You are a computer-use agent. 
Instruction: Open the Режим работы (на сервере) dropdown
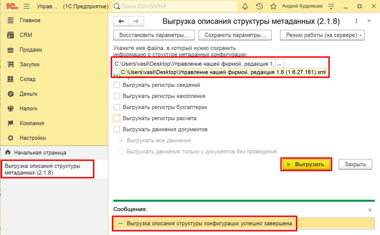[322, 35]
